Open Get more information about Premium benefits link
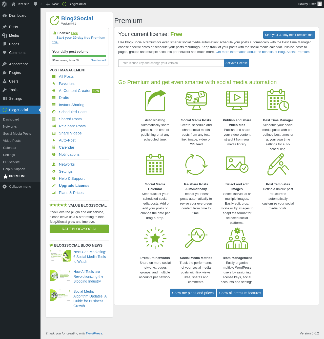Image resolution: width=324 pixels, height=339 pixels. (x=262, y=52)
